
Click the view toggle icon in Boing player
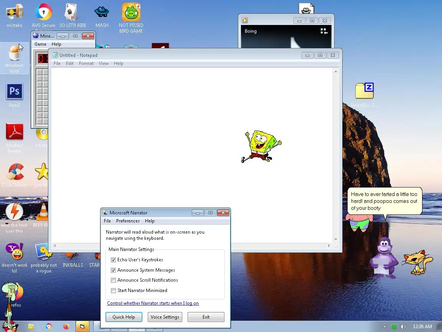324,32
